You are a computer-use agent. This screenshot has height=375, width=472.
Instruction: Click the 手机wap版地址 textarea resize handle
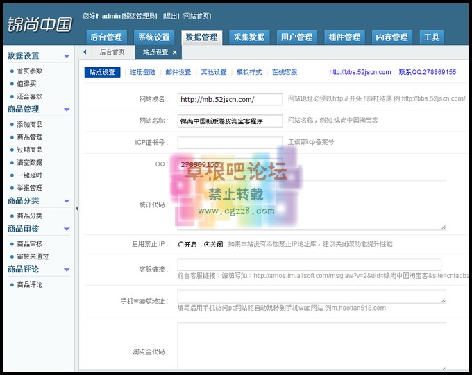tap(444, 300)
